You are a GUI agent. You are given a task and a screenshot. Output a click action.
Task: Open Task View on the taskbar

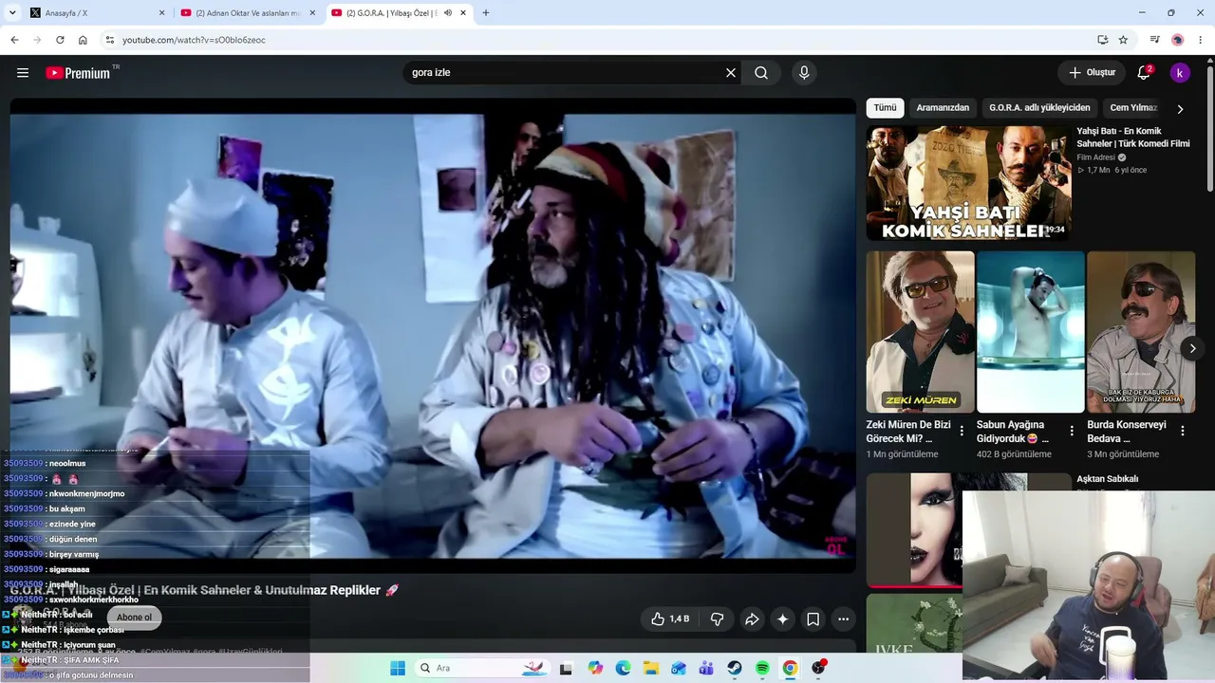567,668
